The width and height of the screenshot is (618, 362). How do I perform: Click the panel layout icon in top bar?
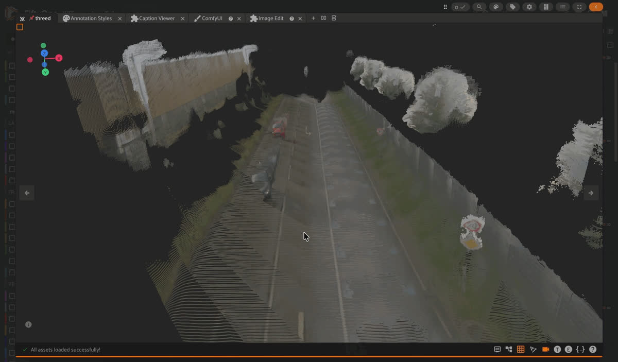click(x=546, y=7)
